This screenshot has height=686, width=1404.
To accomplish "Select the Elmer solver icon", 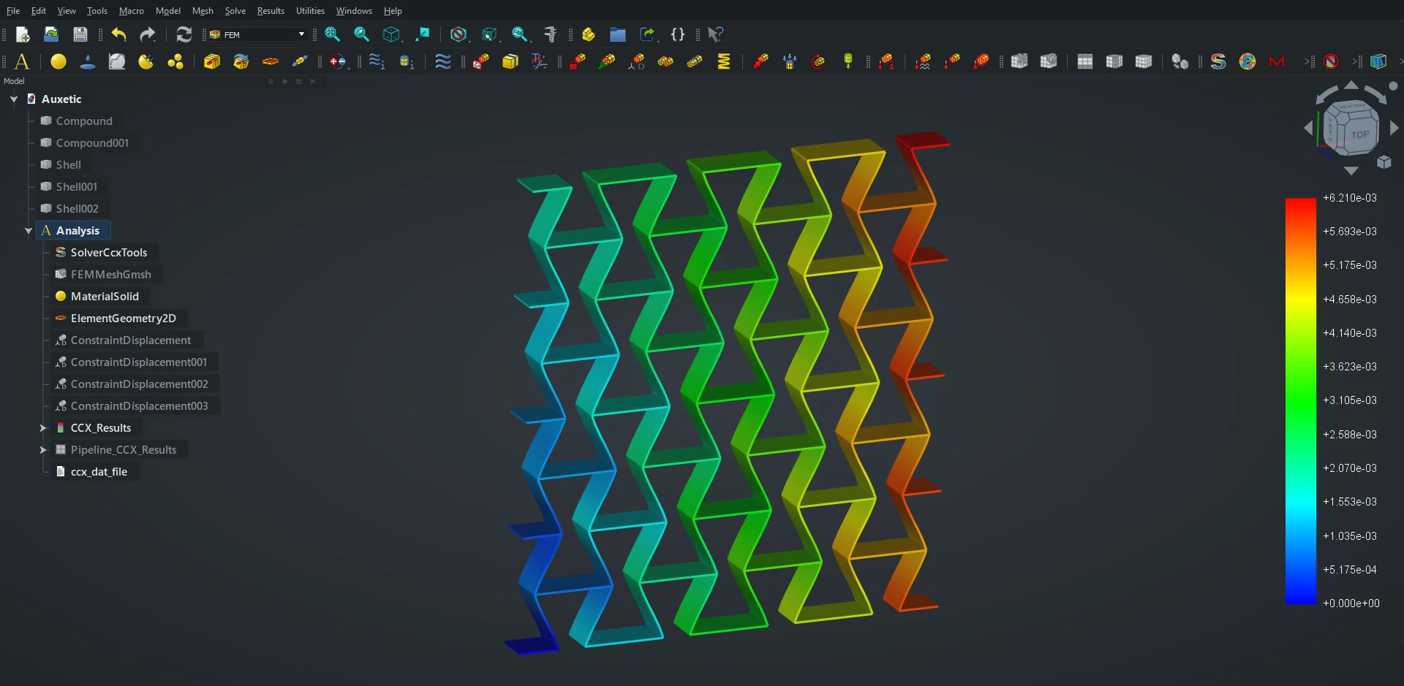I will (x=1248, y=61).
